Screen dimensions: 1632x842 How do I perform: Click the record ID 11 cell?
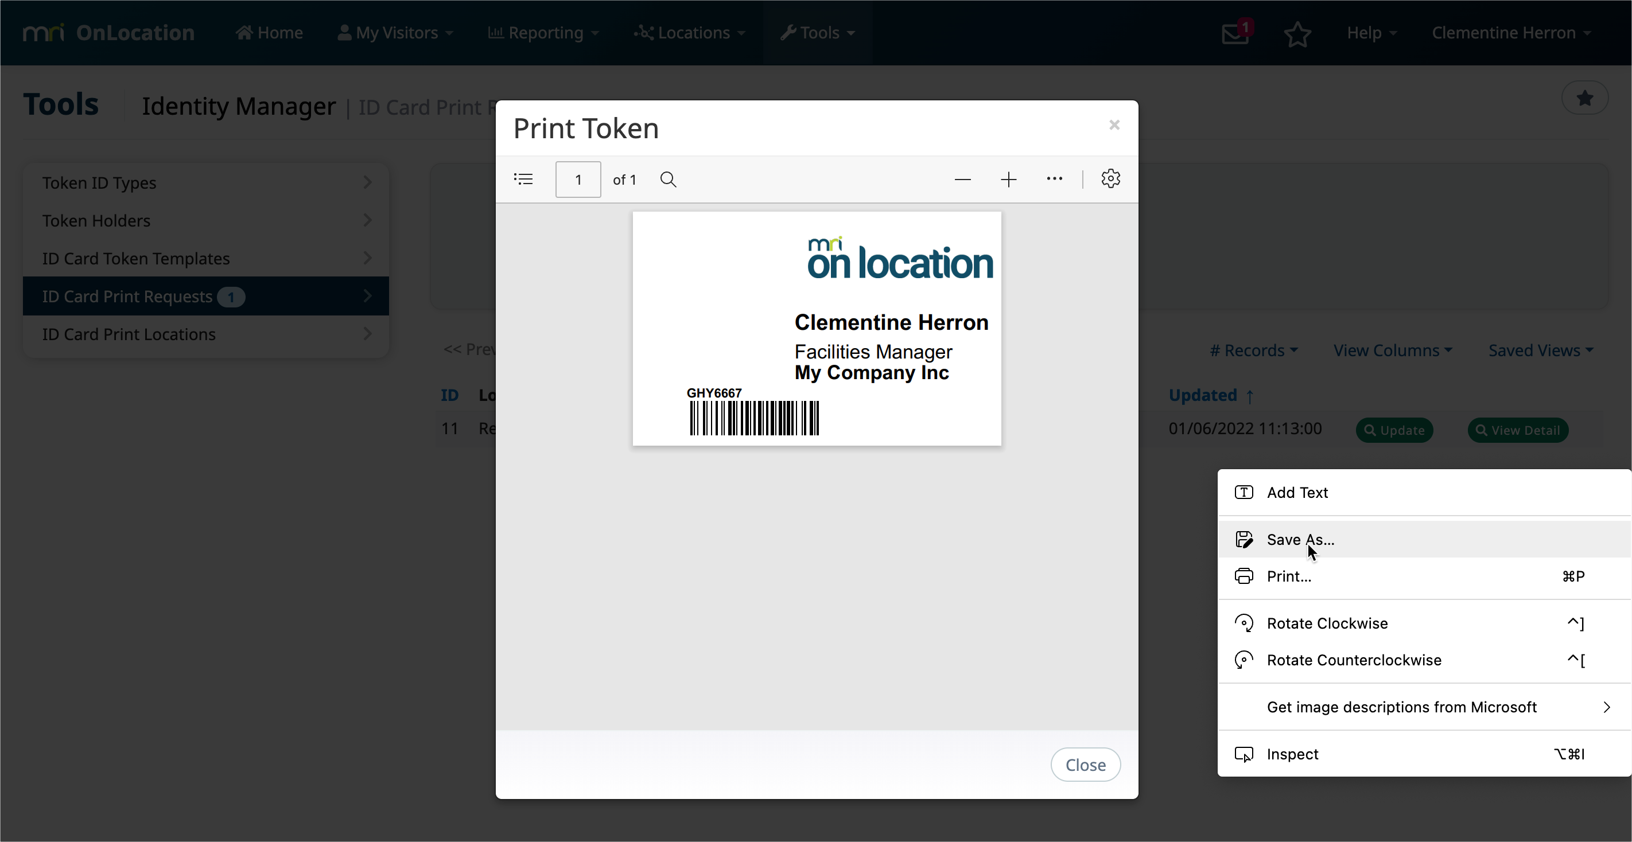[x=449, y=428]
